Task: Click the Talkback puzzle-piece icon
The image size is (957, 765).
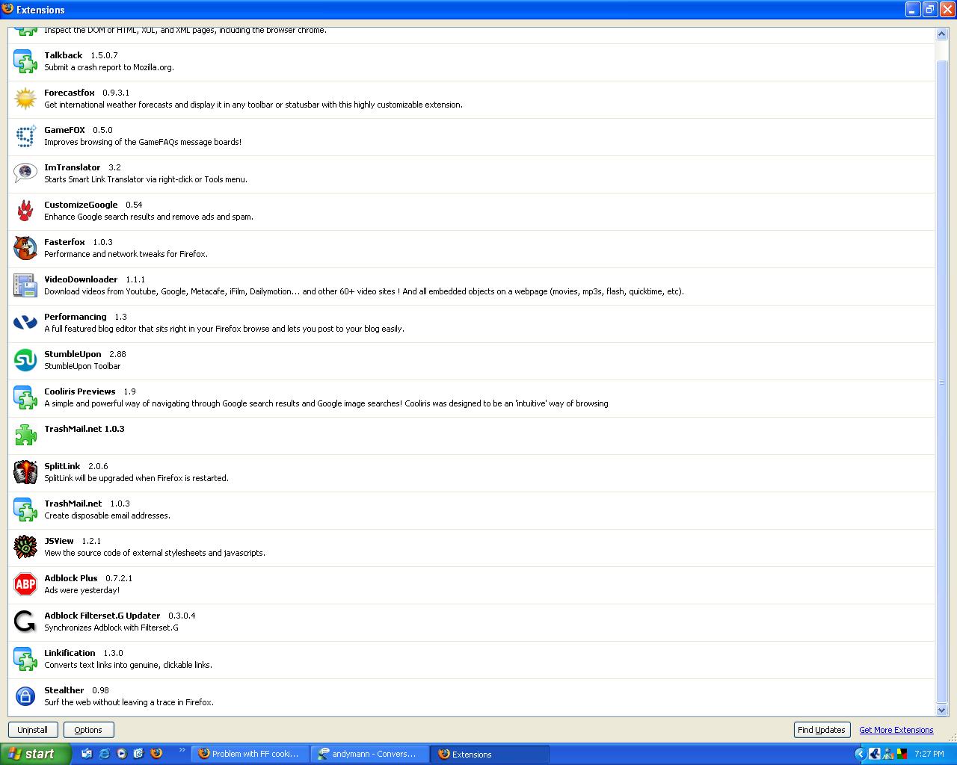Action: click(25, 61)
